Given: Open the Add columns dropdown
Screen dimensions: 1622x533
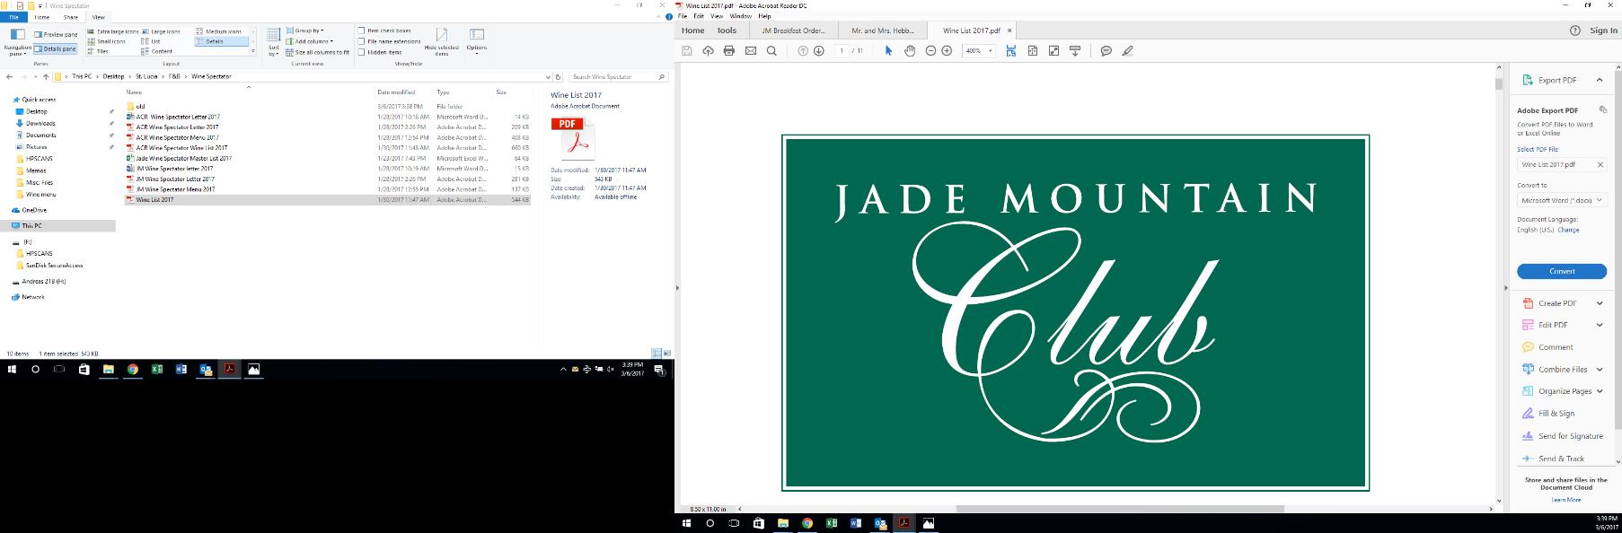Looking at the screenshot, I should [x=310, y=41].
